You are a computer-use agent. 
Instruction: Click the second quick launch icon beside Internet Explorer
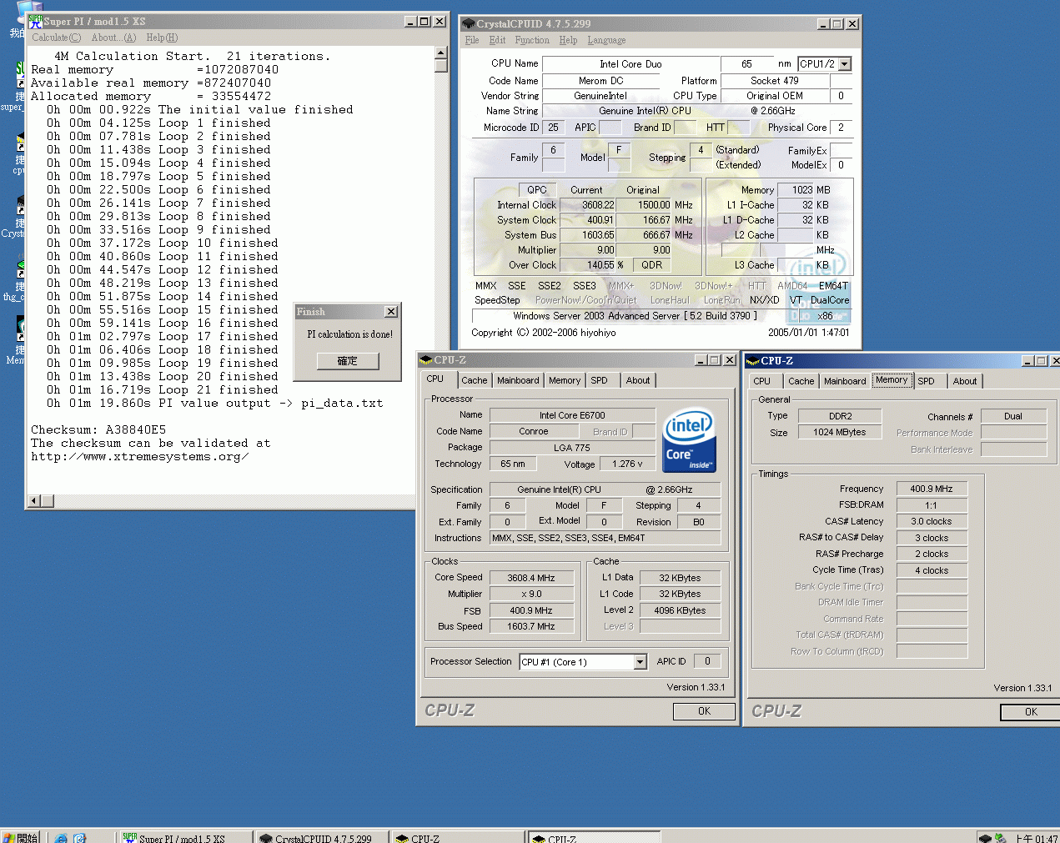pos(80,838)
